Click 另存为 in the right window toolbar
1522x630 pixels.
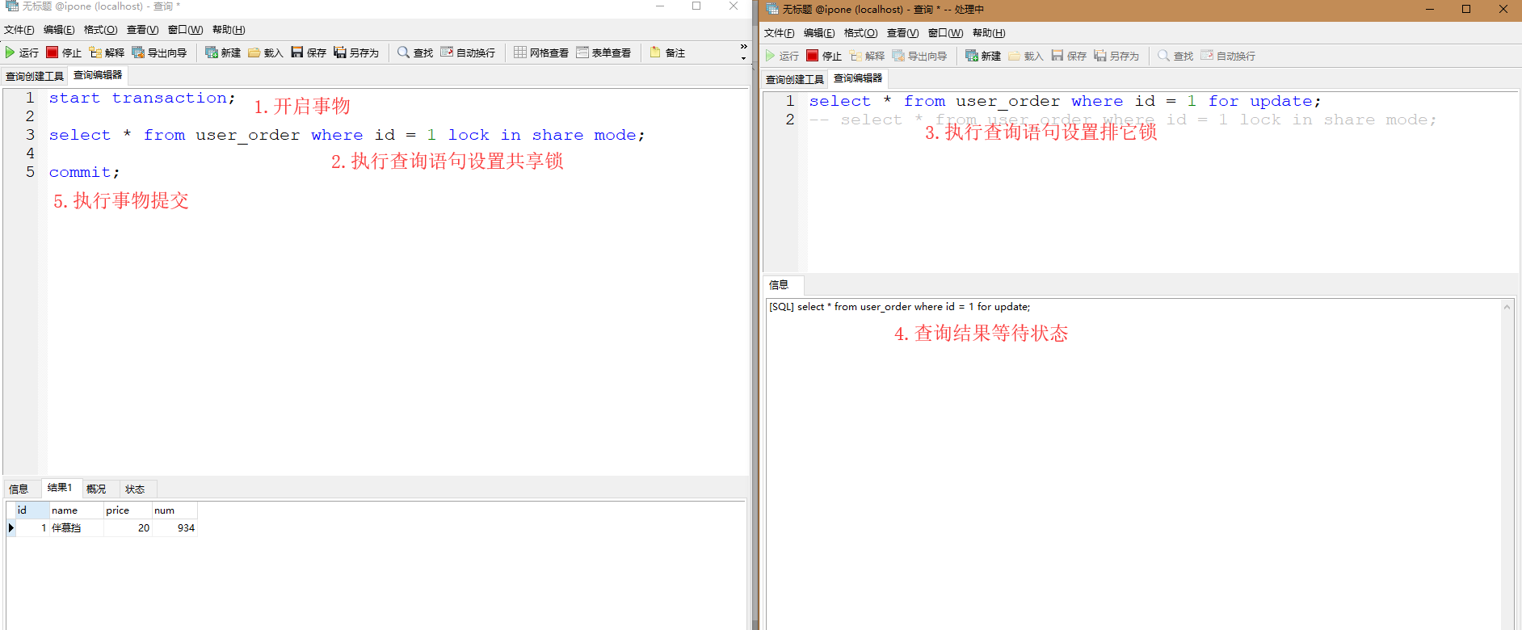1116,56
